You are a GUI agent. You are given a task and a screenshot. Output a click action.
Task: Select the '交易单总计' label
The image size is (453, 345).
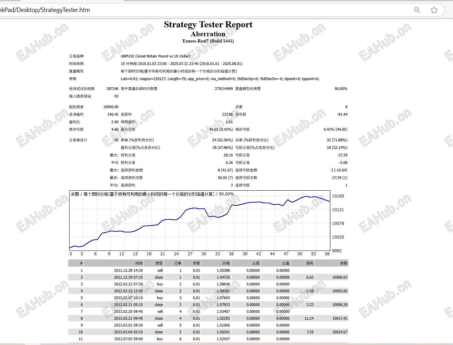pos(78,140)
